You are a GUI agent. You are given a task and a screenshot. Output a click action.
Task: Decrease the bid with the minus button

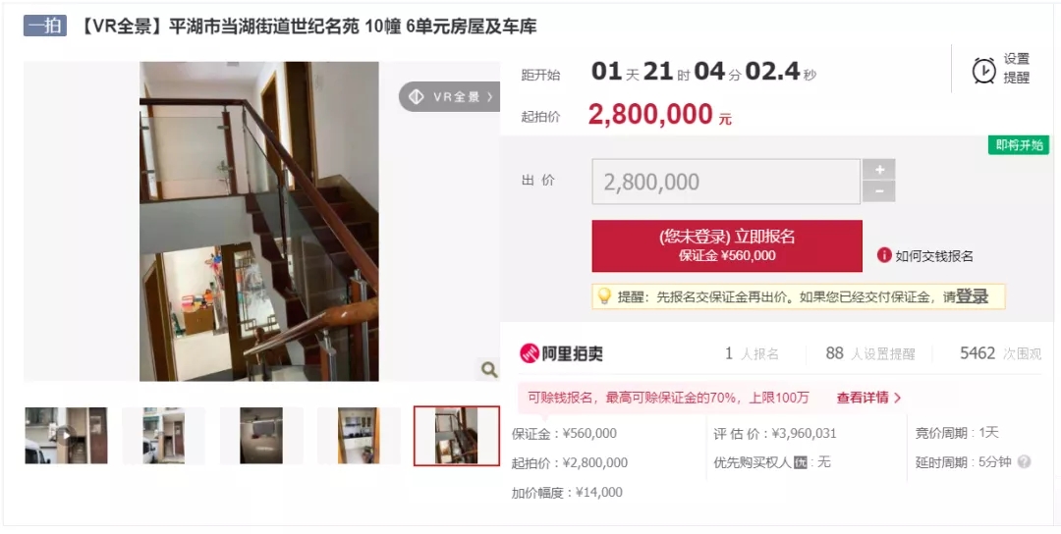(879, 191)
